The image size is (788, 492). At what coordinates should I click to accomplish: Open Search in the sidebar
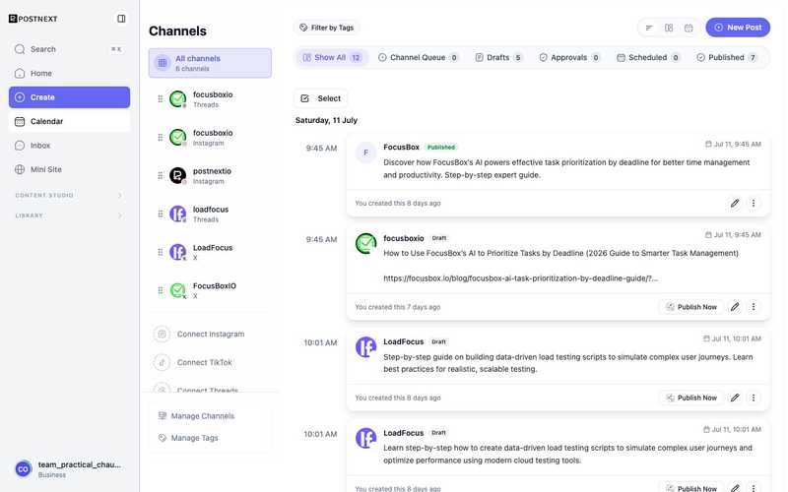[x=69, y=49]
